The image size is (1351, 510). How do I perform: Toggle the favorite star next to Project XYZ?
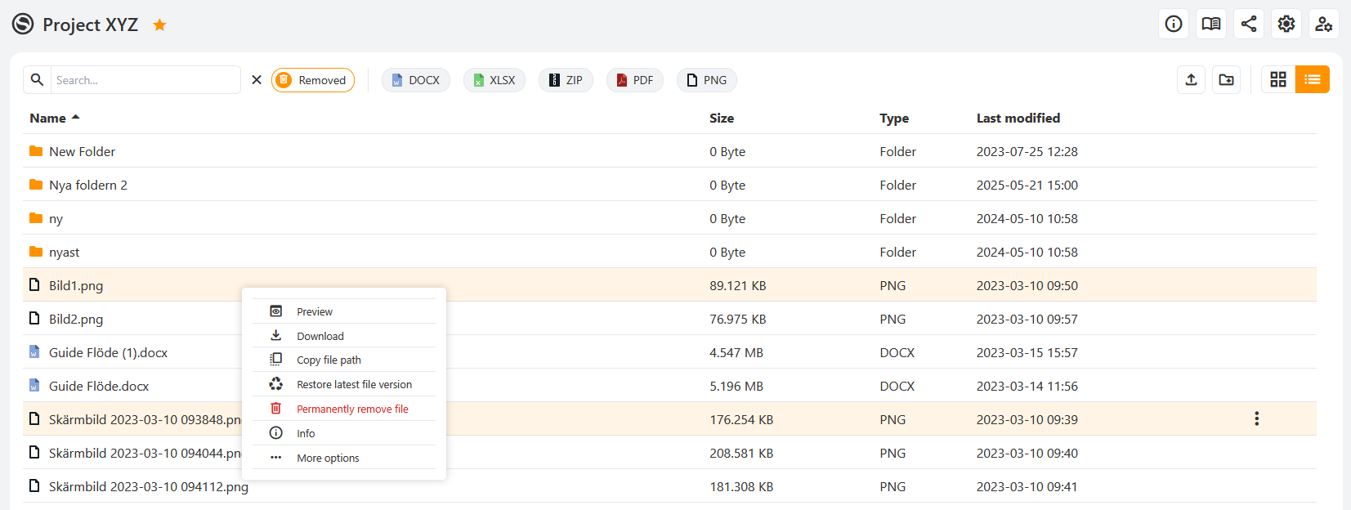(160, 25)
